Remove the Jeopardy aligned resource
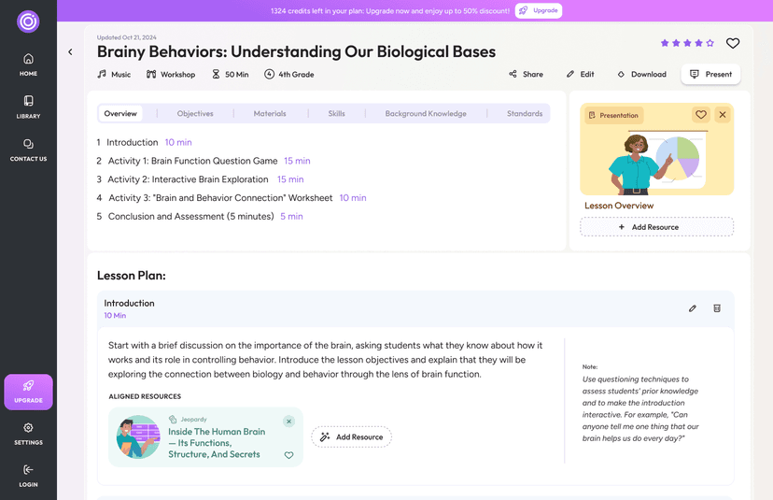This screenshot has width=773, height=500. coord(288,421)
